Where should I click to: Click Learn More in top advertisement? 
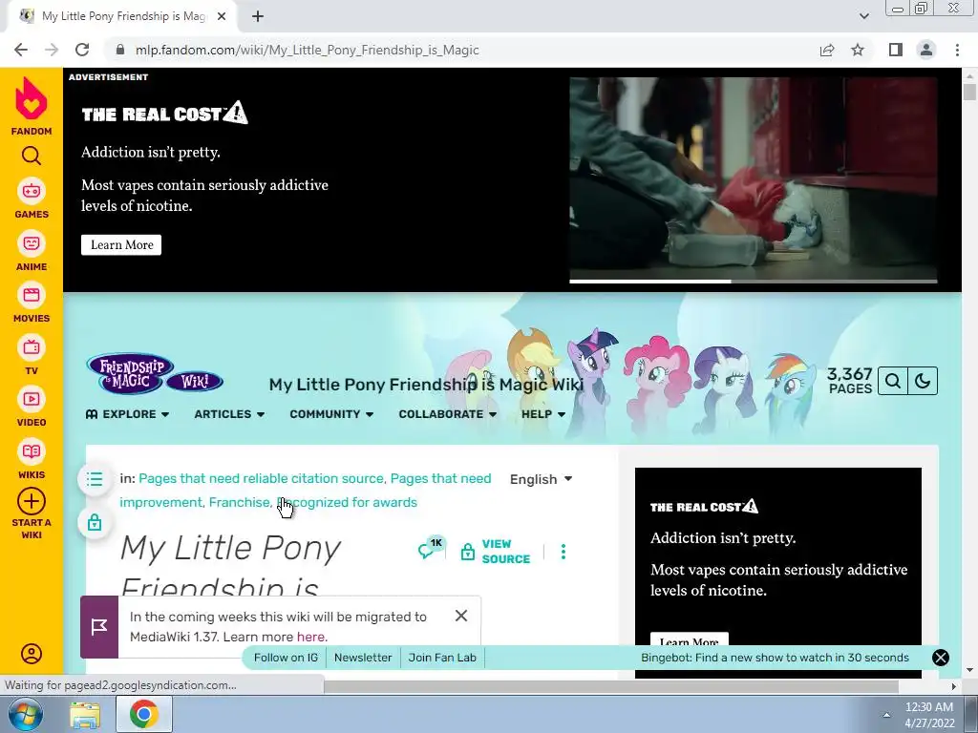coord(121,245)
